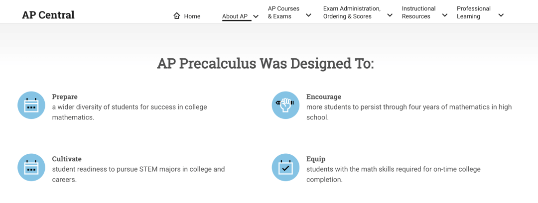Go to the Home menu item
The height and width of the screenshot is (203, 538).
click(x=187, y=16)
